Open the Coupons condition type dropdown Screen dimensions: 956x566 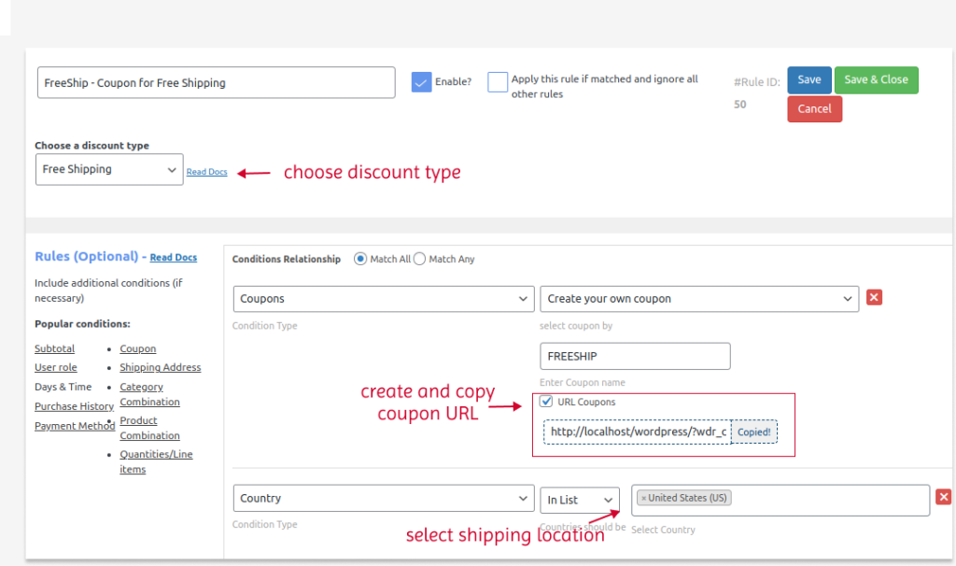tap(383, 297)
